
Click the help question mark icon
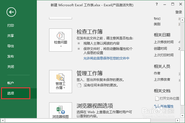point(157,4)
